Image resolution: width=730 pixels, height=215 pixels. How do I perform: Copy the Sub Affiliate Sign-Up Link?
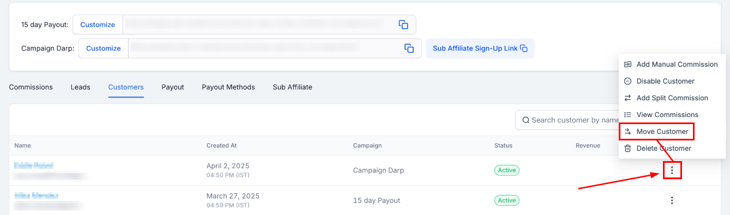tap(480, 48)
